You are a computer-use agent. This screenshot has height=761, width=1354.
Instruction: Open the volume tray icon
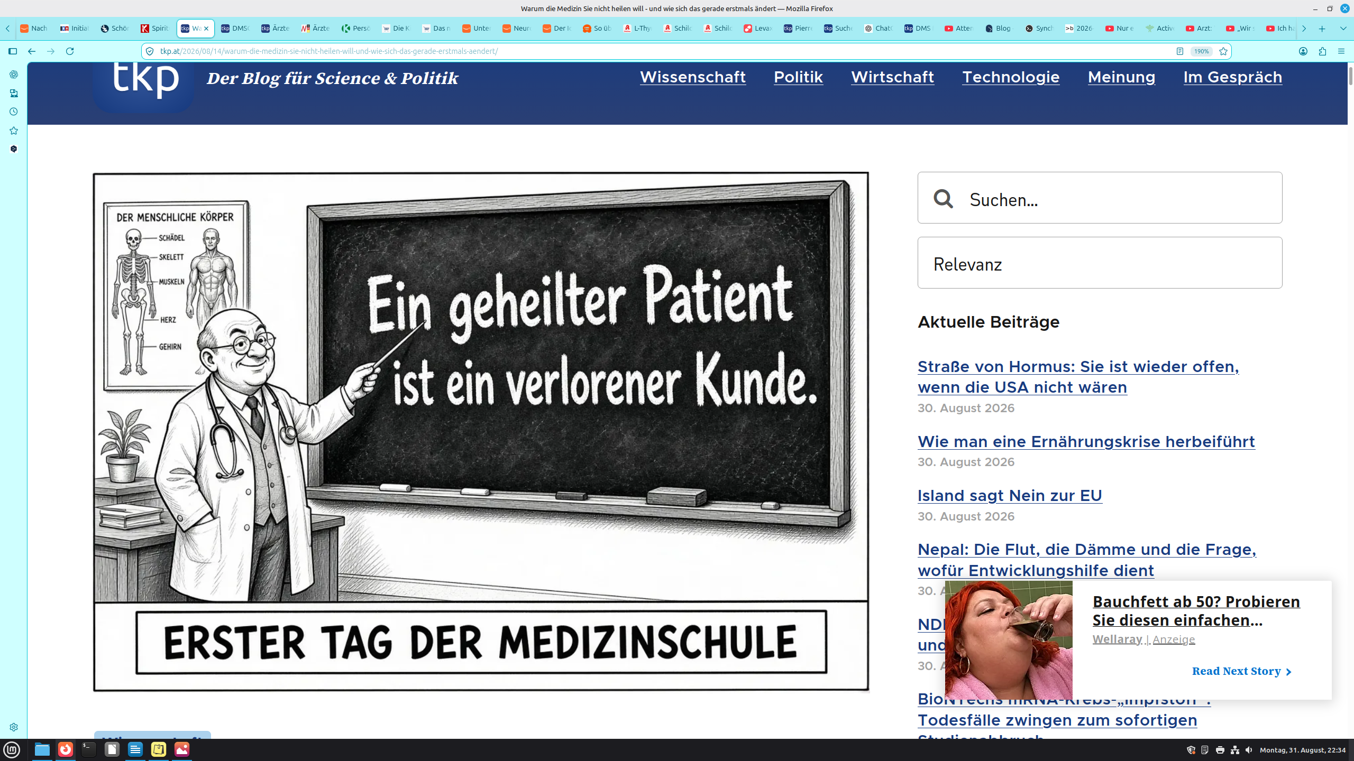1249,750
